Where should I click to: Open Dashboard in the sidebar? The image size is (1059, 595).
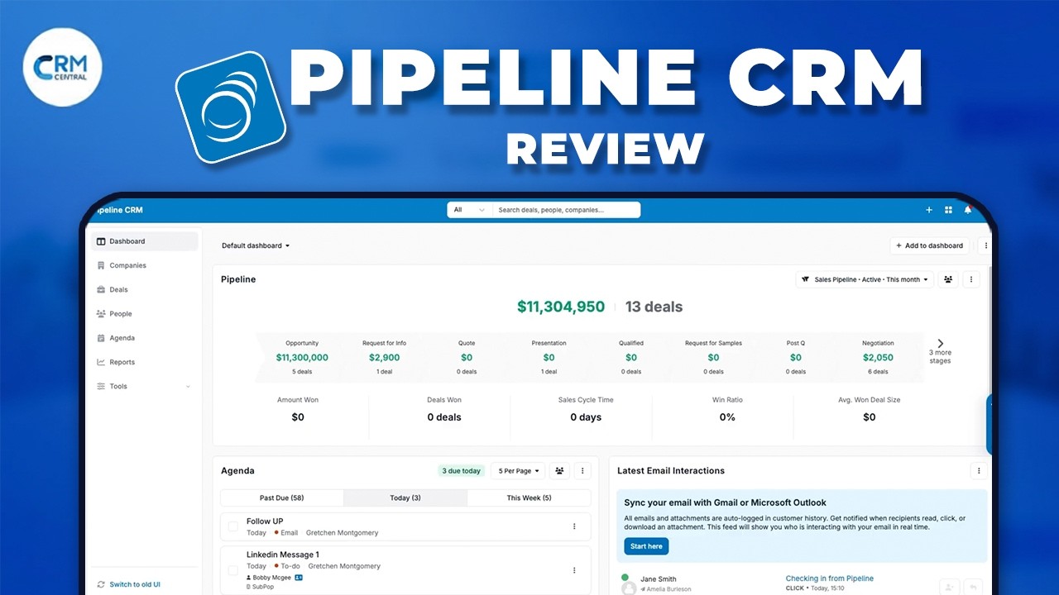click(x=144, y=241)
